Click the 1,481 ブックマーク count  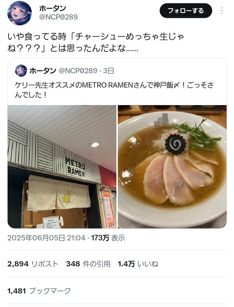[x=39, y=291]
